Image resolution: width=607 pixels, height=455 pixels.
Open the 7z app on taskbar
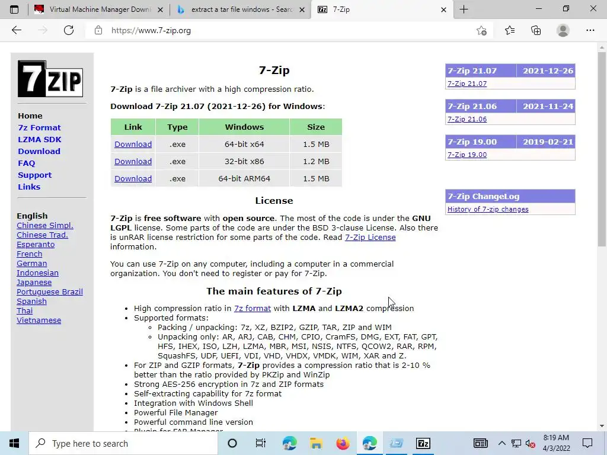[x=423, y=443]
